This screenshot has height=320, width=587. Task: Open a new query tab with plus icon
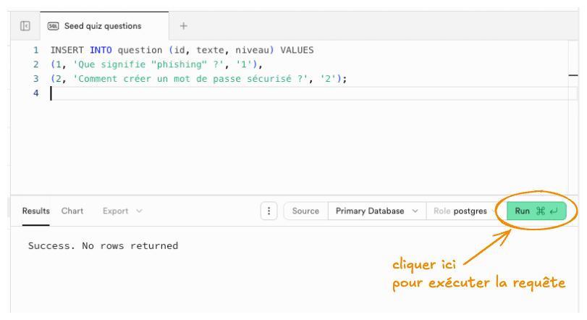[x=183, y=26]
